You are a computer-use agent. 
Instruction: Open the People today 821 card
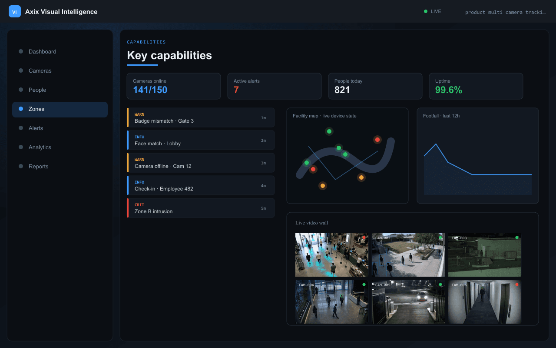375,86
